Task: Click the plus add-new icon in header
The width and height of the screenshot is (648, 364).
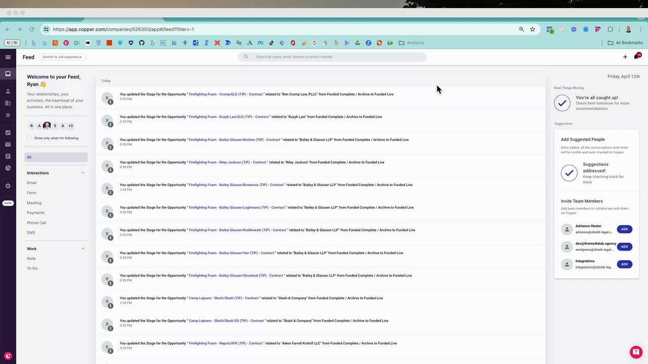Action: 625,57
